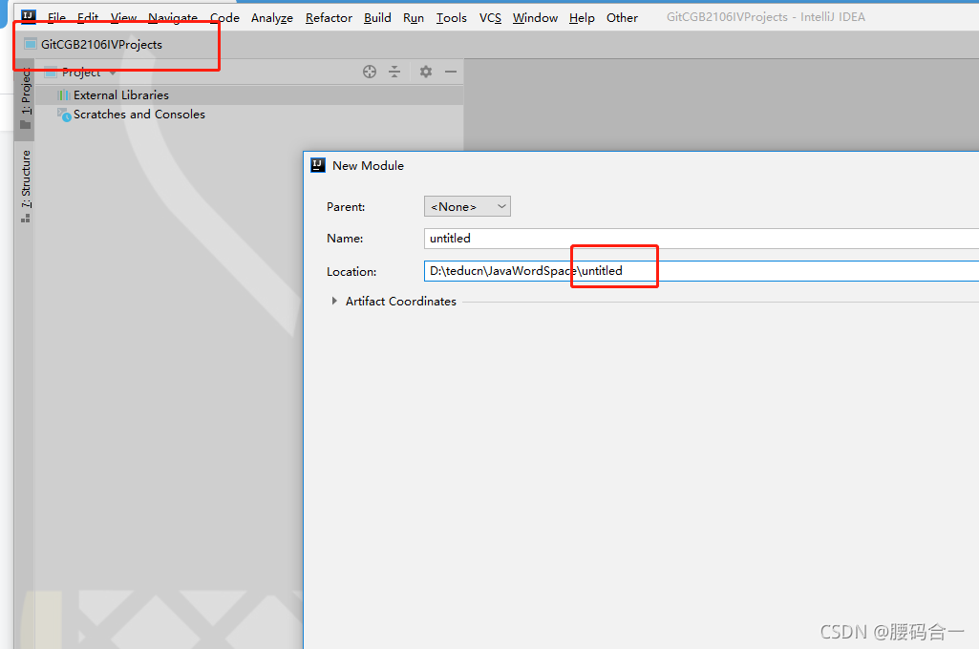Open the File menu
This screenshot has height=649, width=979.
(x=56, y=17)
